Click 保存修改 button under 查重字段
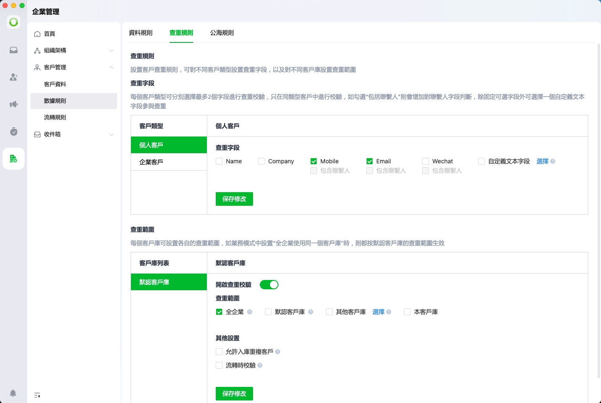 click(234, 199)
